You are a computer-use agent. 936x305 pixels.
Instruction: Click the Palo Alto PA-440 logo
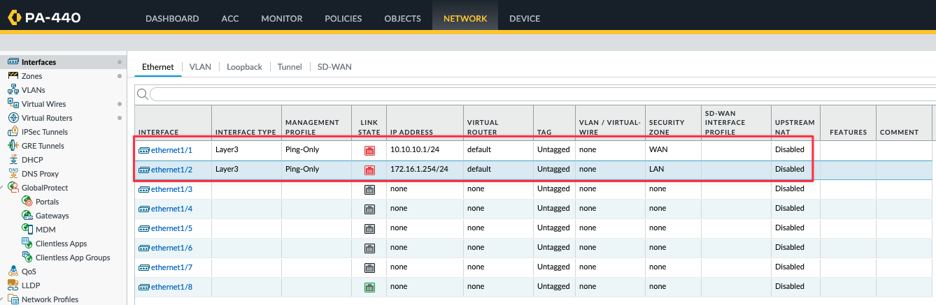pos(44,17)
